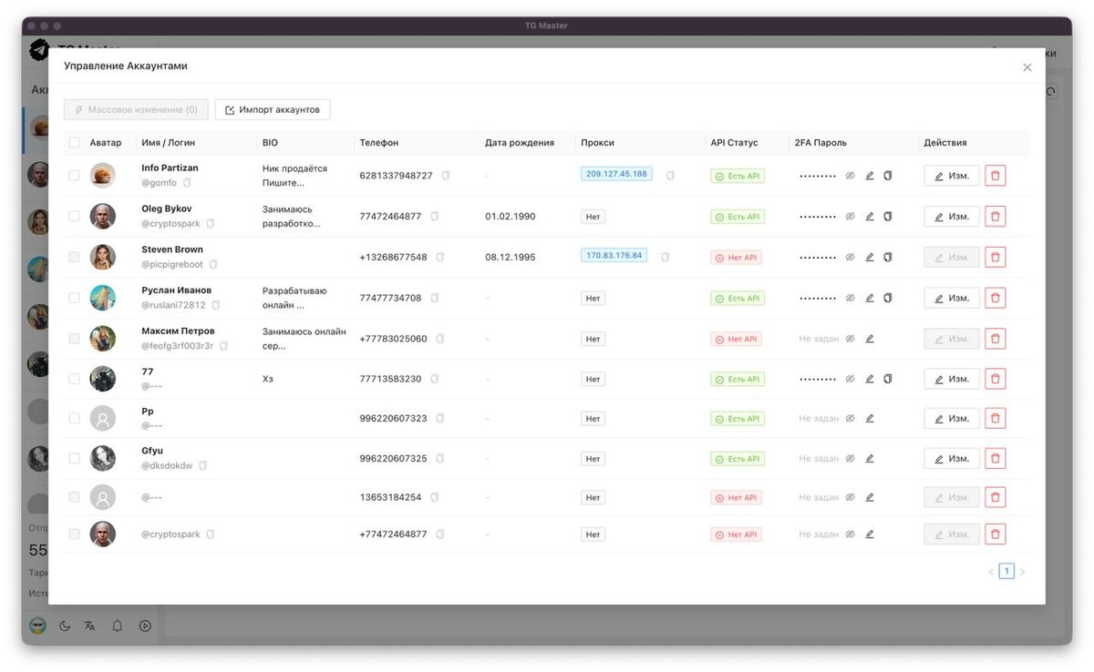
Task: Click Есть API badge for Oleg Bykov
Action: pyautogui.click(x=738, y=217)
